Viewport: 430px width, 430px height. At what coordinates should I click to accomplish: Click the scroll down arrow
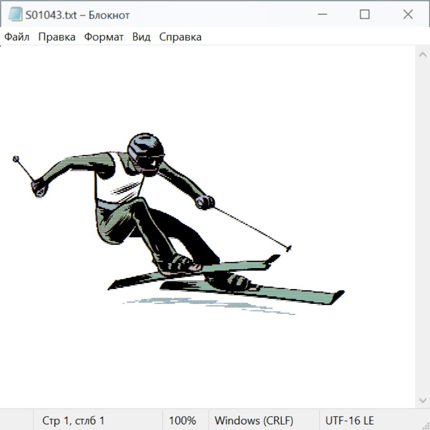422,400
